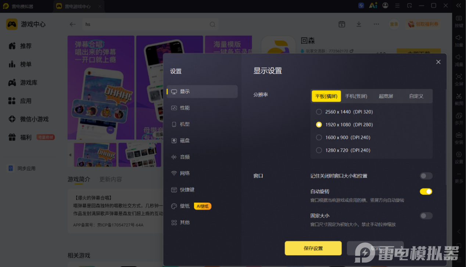
Task: Open the 其他 settings section
Action: point(202,222)
